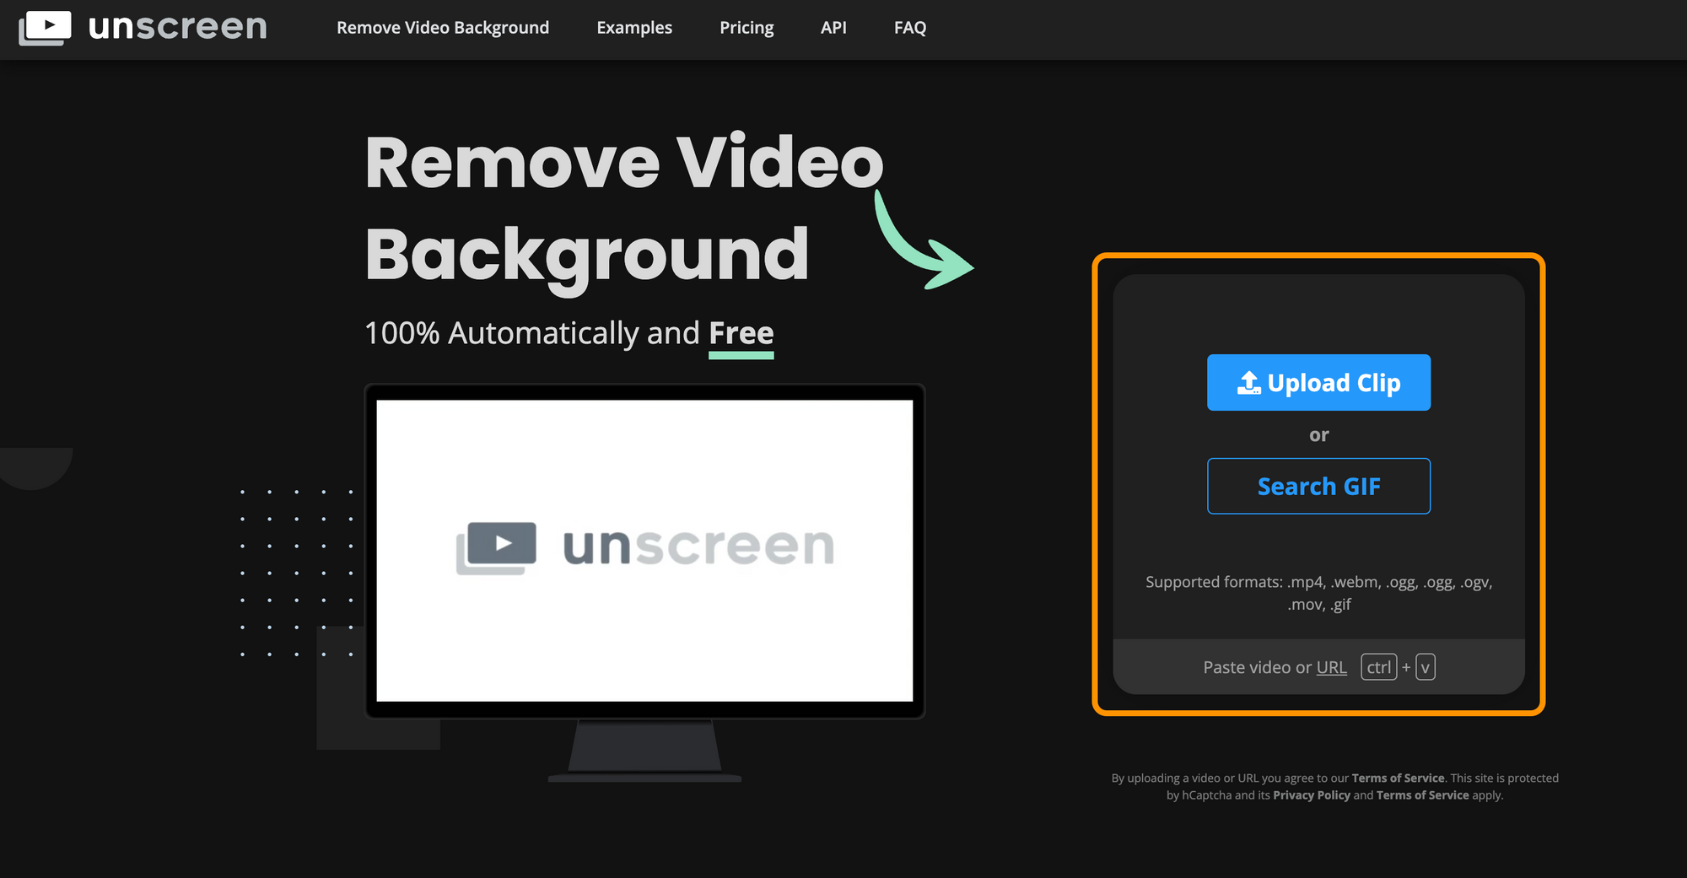Click the Upload Clip button
Screen dimensions: 1687x878
click(x=1318, y=382)
